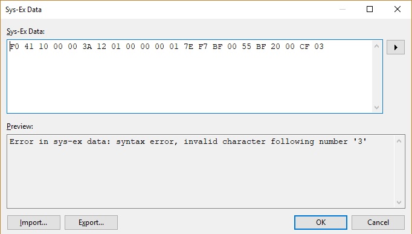This screenshot has height=234, width=412.
Task: Maximize the Sys-Ex Data window
Action: 370,9
